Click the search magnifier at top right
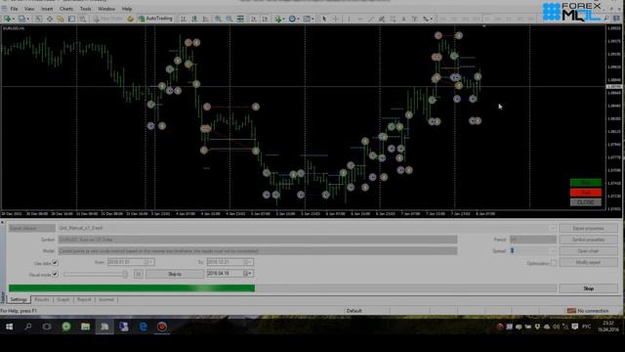This screenshot has width=625, height=352. pyautogui.click(x=606, y=19)
